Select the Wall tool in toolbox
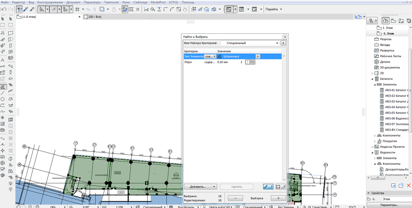 pyautogui.click(x=11, y=33)
